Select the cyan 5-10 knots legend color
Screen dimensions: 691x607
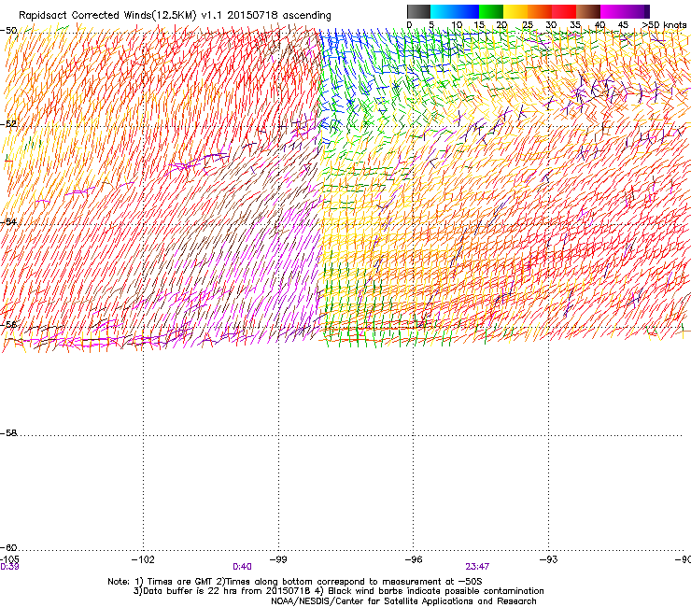[443, 11]
